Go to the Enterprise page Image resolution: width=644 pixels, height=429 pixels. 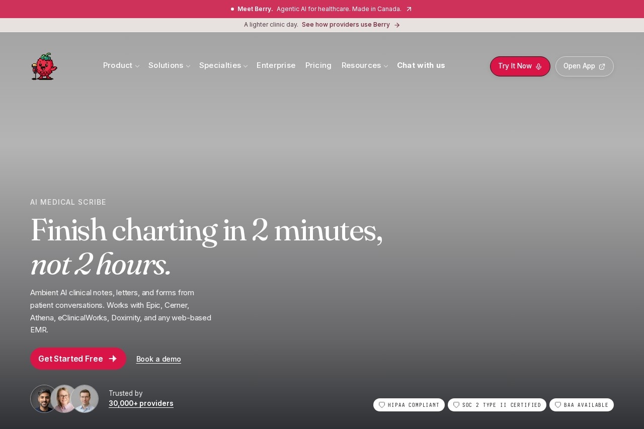point(276,65)
